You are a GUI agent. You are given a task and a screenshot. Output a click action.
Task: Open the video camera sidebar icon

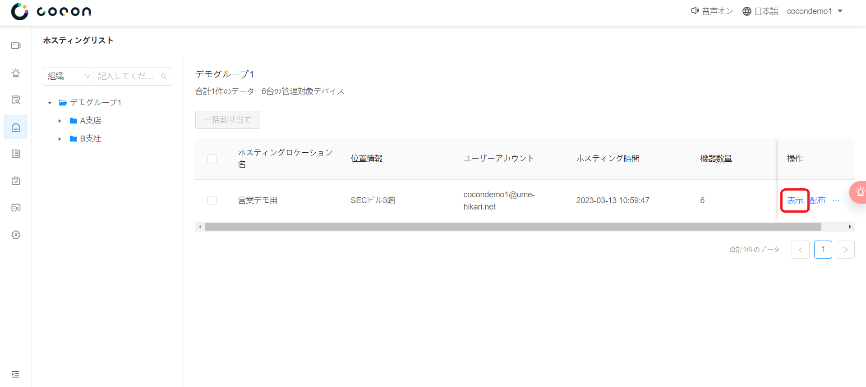(x=16, y=46)
